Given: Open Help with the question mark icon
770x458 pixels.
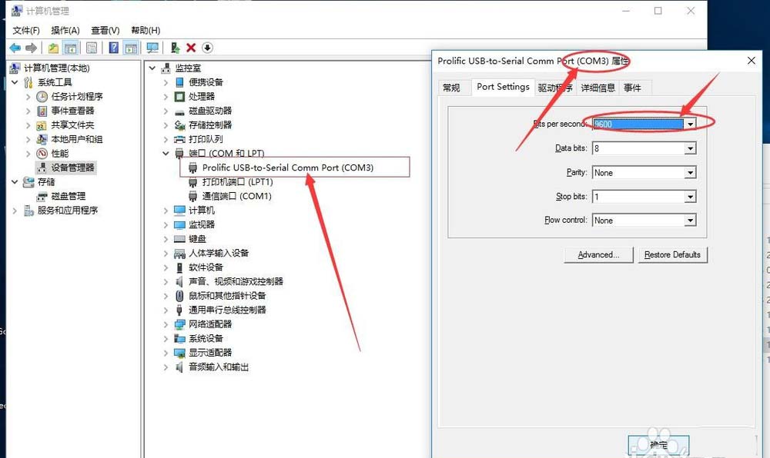Looking at the screenshot, I should (x=113, y=48).
